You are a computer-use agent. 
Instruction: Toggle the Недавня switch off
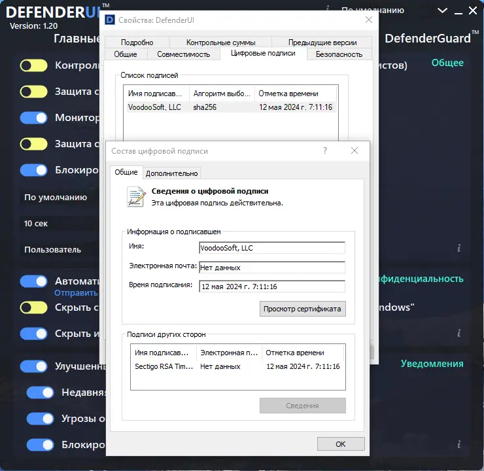tap(40, 392)
